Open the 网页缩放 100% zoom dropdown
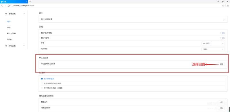 (213, 49)
